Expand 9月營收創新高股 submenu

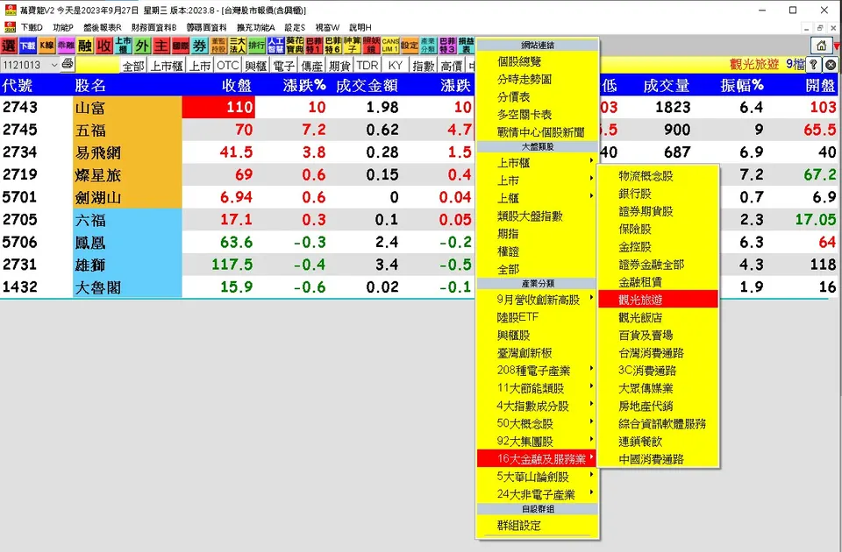click(x=538, y=300)
